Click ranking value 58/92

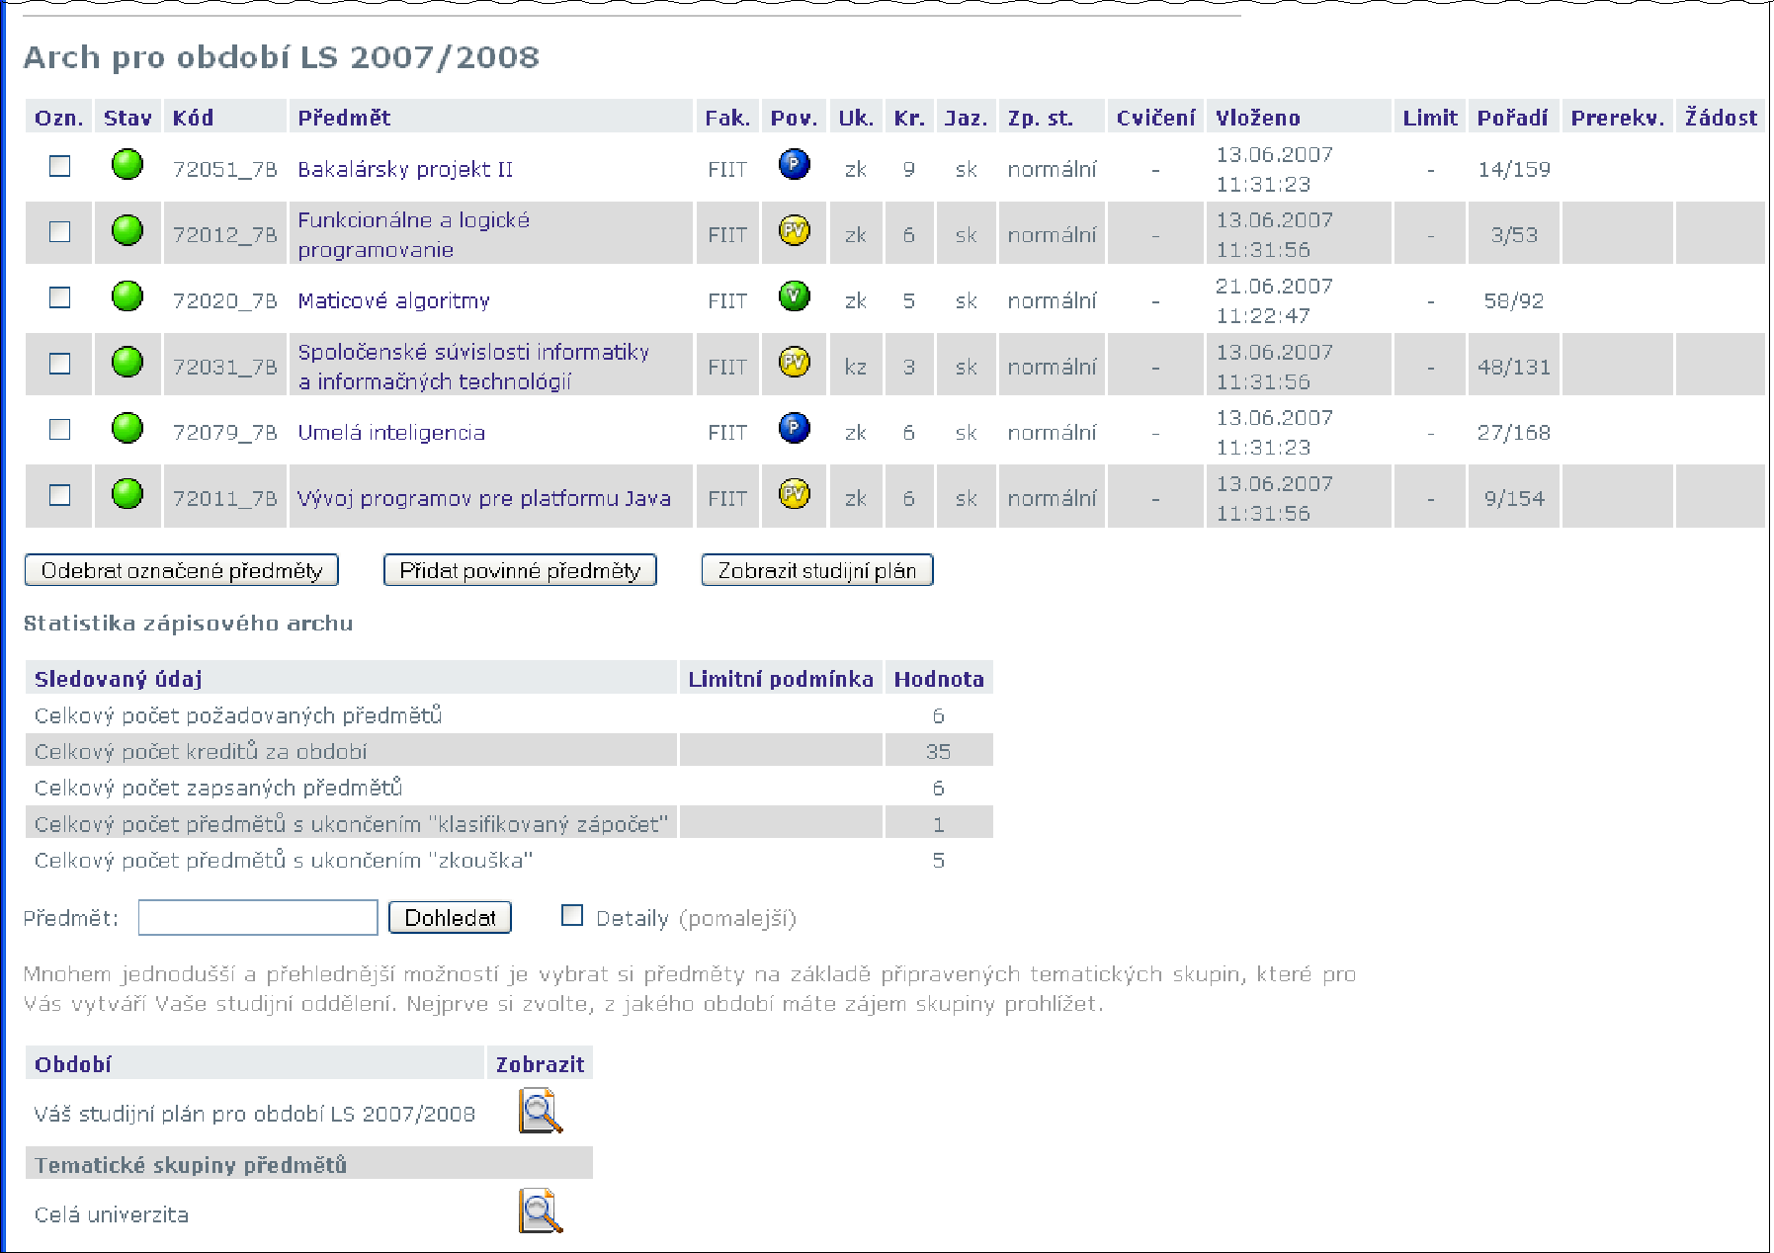pyautogui.click(x=1514, y=300)
